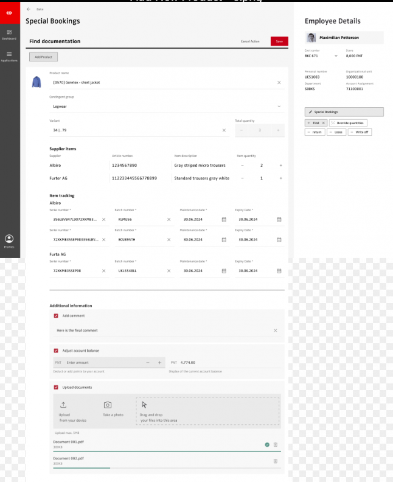The height and width of the screenshot is (482, 393).
Task: Delete Document 002.pdf with the trash icon
Action: pyautogui.click(x=275, y=461)
